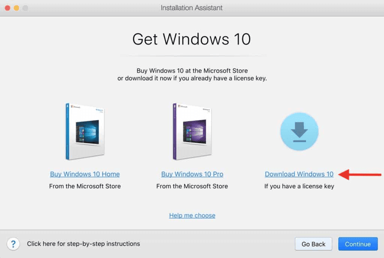
Task: Follow the Buy Windows 10 Pro link
Action: pos(192,174)
